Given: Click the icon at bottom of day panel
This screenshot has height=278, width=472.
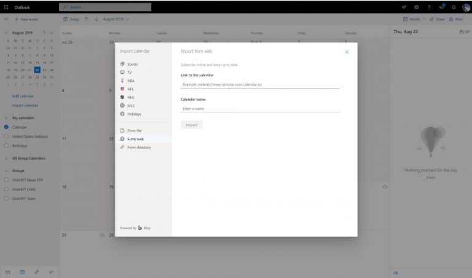Looking at the screenshot, I should (396, 273).
